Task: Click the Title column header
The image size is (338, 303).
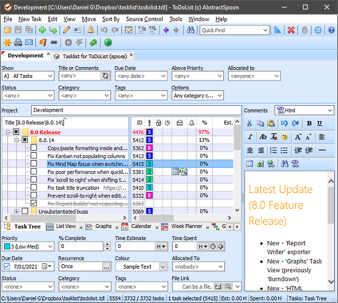Action: click(65, 123)
